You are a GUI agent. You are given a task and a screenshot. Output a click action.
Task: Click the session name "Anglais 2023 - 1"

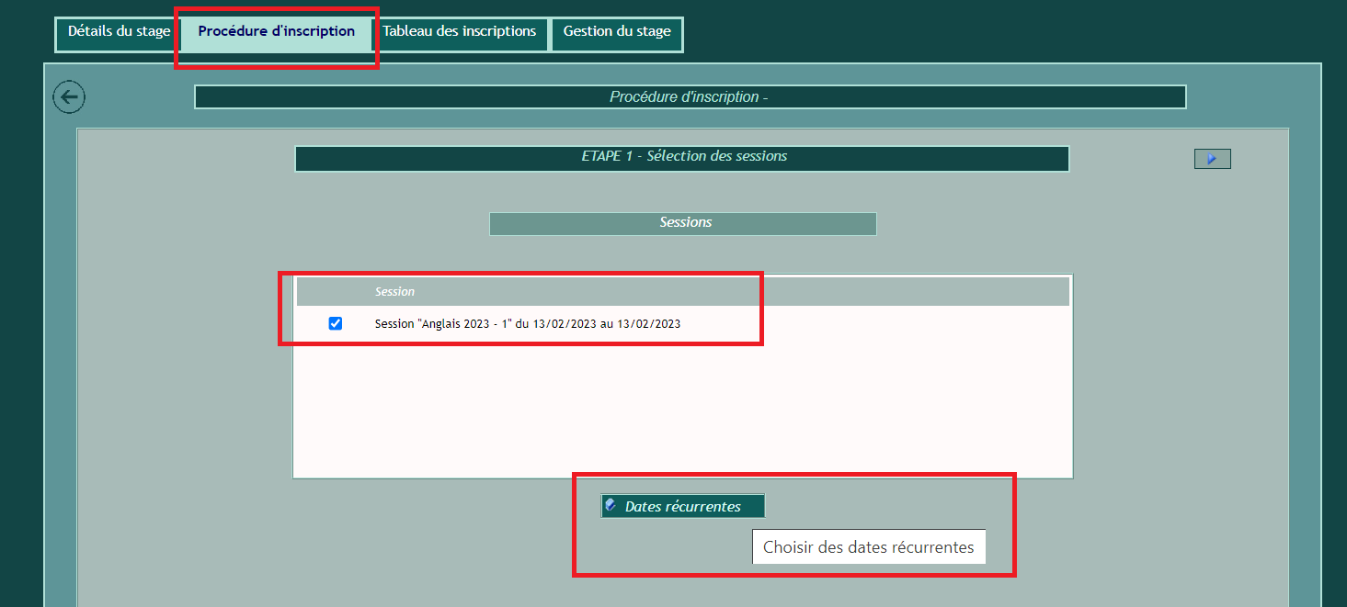pos(461,324)
